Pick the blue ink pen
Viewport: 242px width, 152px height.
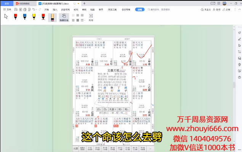coord(24,17)
